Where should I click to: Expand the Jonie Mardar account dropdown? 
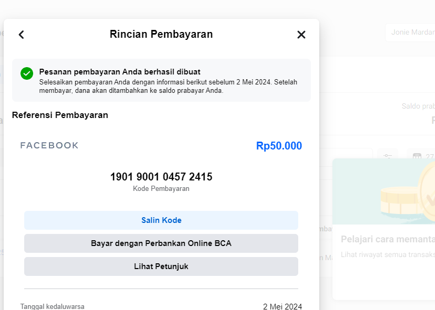click(x=409, y=32)
